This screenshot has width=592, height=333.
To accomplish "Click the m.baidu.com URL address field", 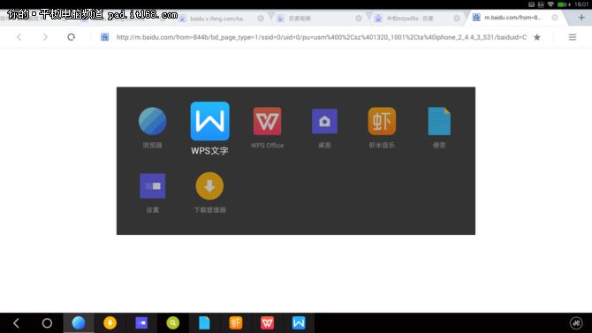I will 322,37.
